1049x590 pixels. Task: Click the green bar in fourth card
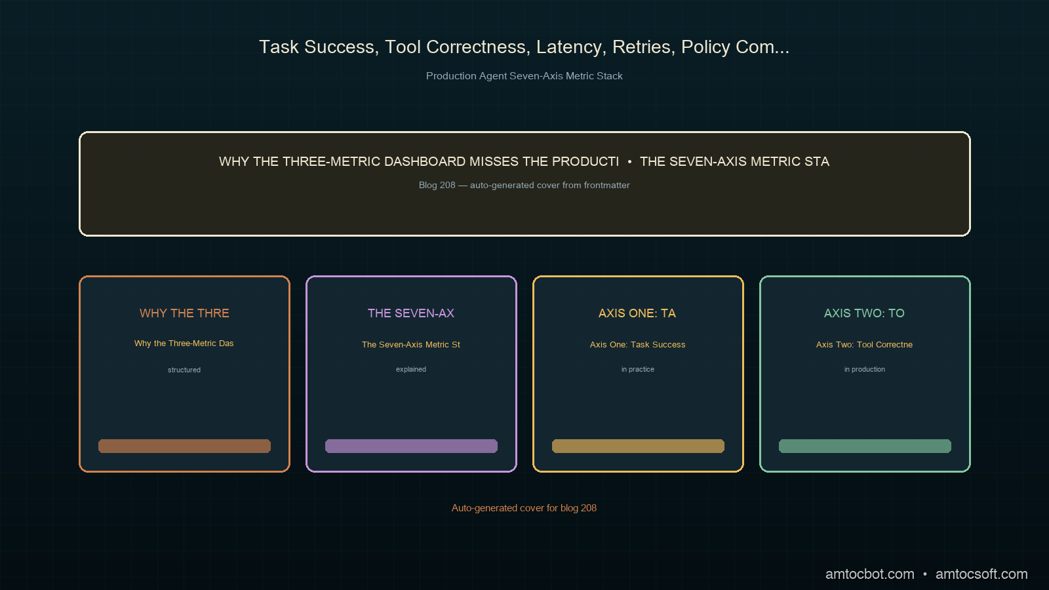865,446
